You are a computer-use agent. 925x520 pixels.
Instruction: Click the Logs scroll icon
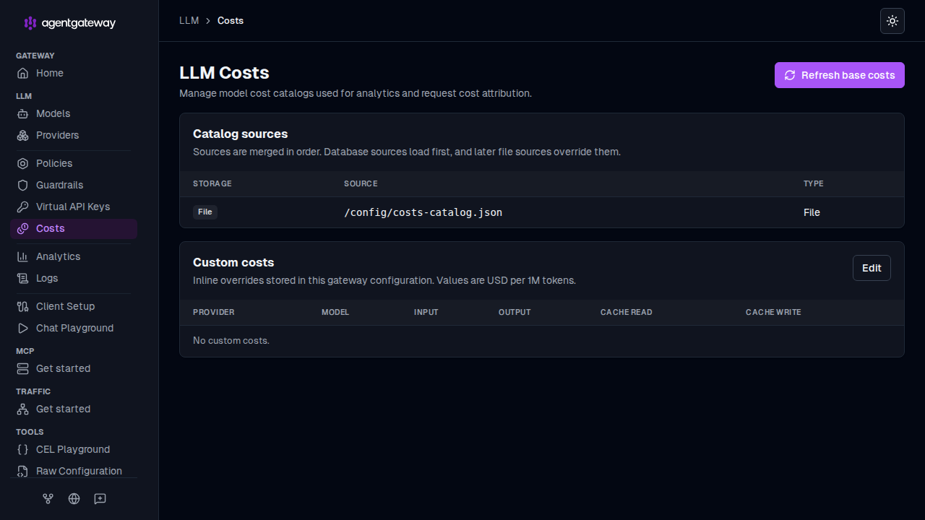tap(22, 278)
